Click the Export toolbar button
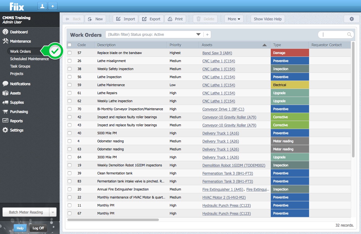This screenshot has width=361, height=234. coord(151,19)
